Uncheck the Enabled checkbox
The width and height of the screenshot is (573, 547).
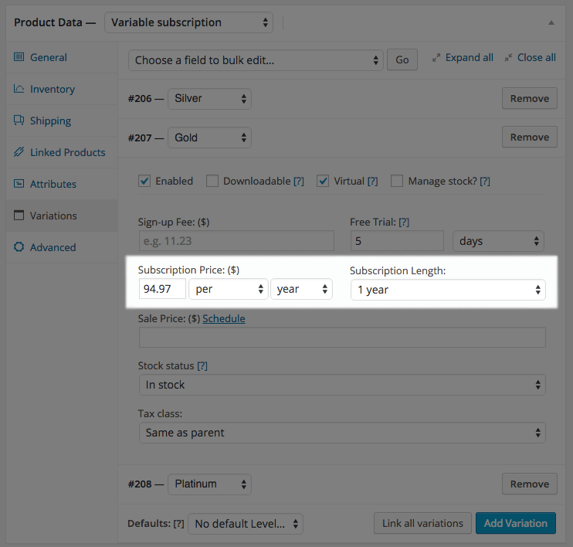[x=144, y=181]
